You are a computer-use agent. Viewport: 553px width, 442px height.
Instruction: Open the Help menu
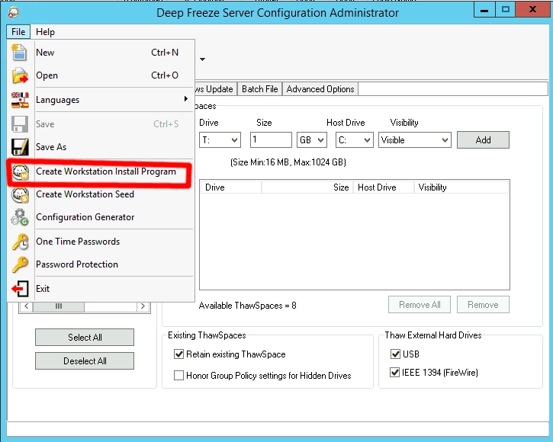point(45,32)
